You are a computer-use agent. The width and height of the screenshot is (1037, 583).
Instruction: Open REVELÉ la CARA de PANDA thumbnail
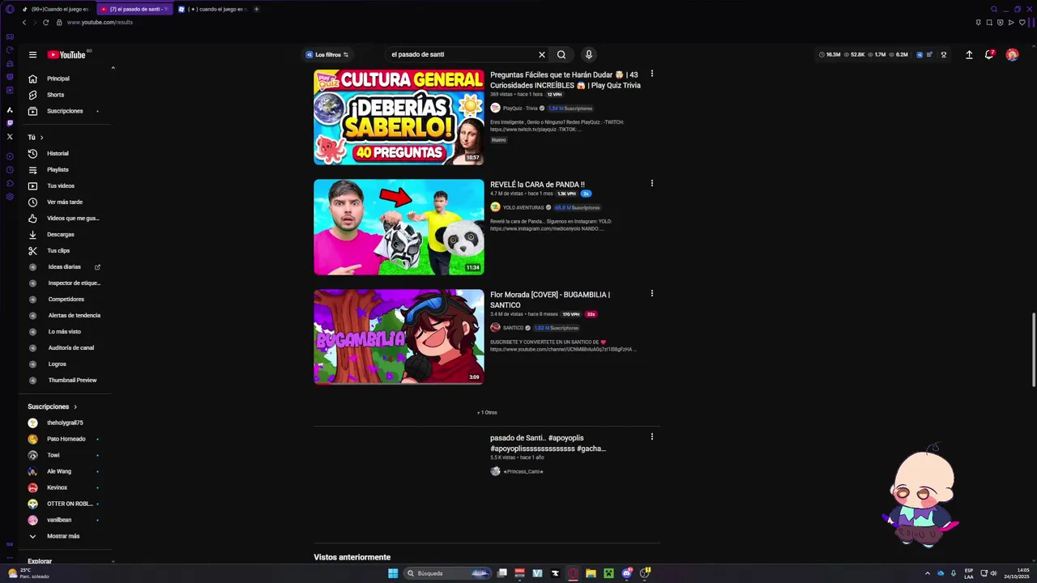(399, 227)
